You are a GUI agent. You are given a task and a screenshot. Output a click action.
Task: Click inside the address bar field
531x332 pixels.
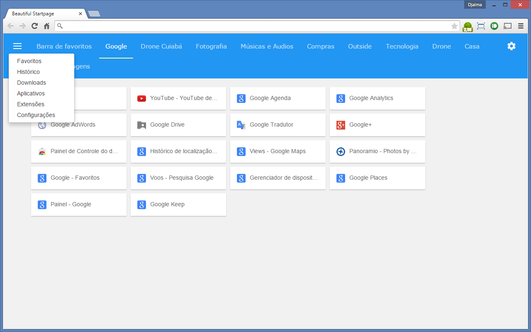(257, 26)
